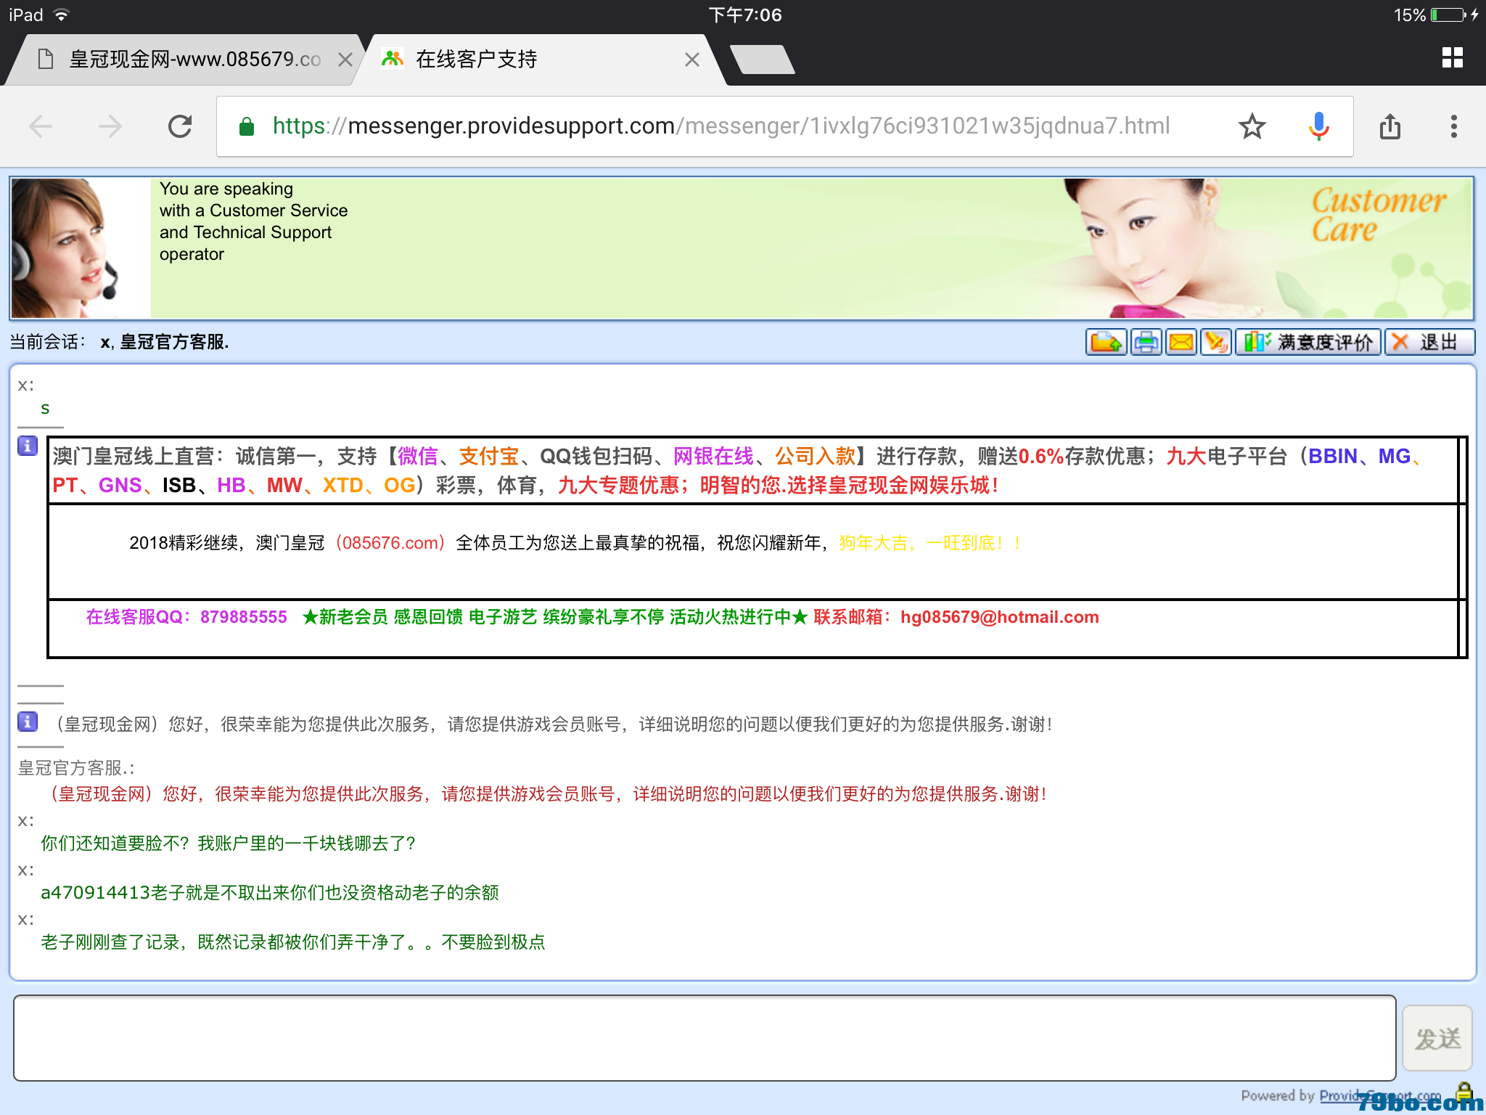Go back with the back arrow

click(41, 126)
